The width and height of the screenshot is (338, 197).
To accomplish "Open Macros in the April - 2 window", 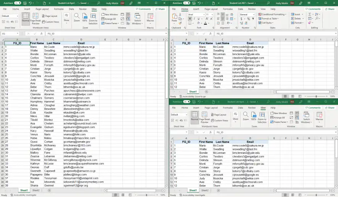I will [x=319, y=116].
